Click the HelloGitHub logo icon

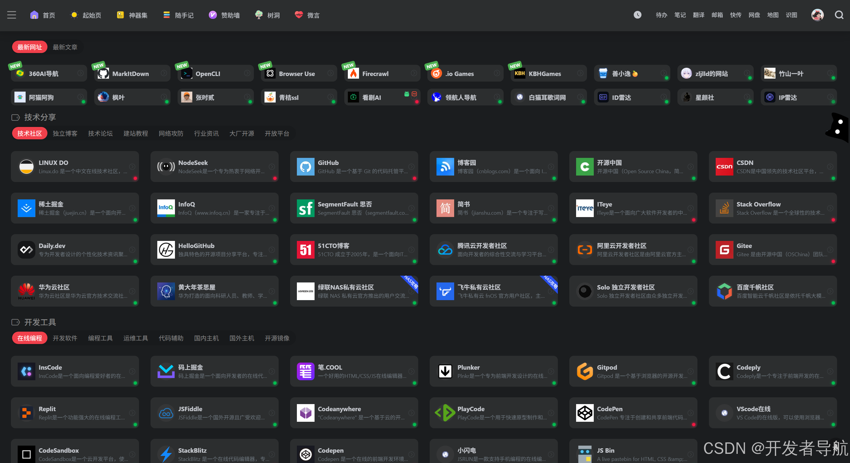click(x=166, y=250)
